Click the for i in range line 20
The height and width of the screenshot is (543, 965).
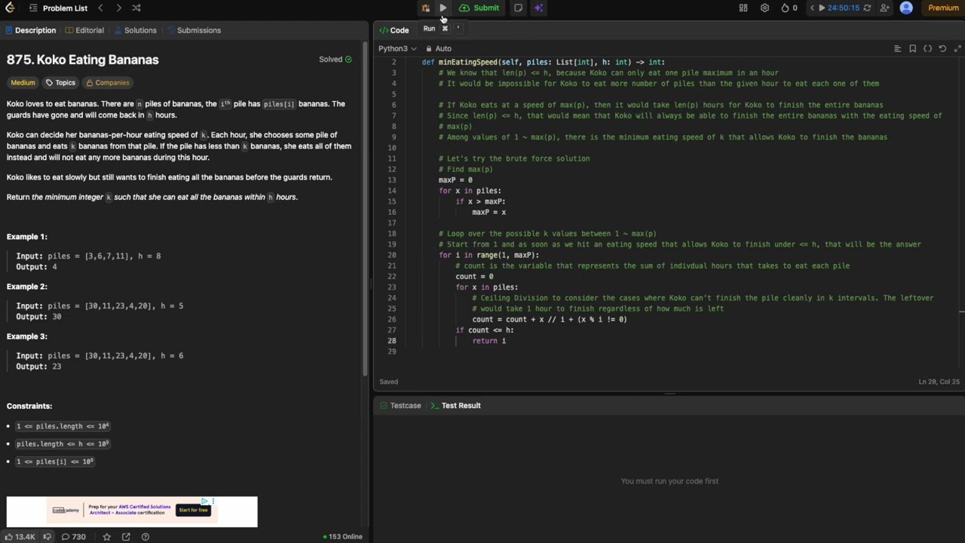click(489, 255)
